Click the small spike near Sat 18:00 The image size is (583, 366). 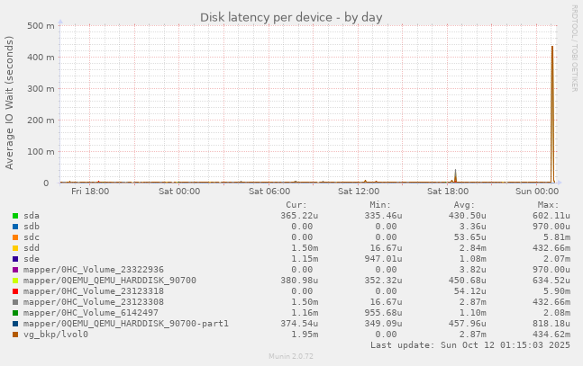point(455,175)
